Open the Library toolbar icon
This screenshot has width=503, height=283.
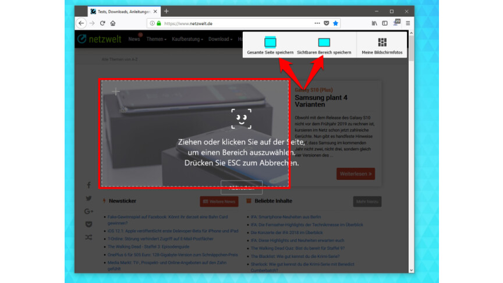[x=374, y=23]
